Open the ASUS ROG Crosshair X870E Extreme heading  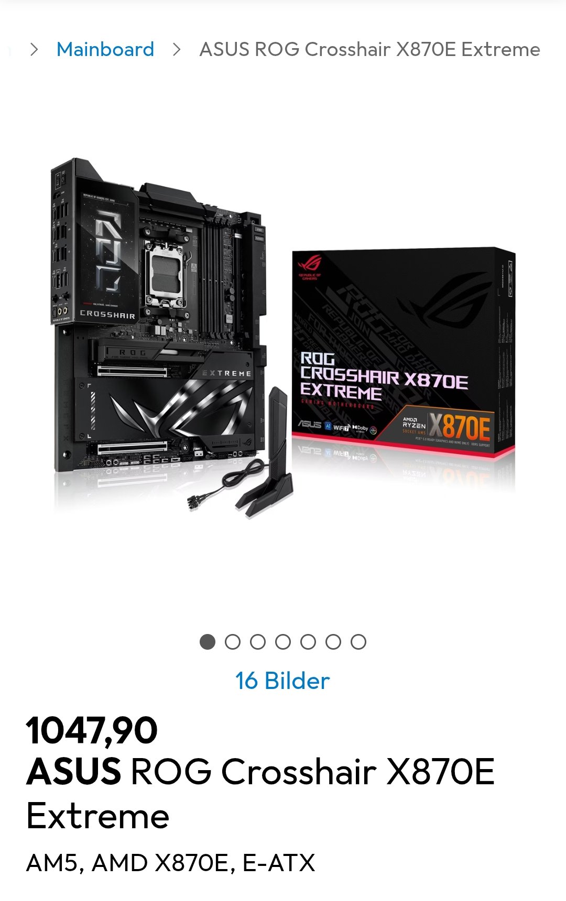tap(260, 794)
